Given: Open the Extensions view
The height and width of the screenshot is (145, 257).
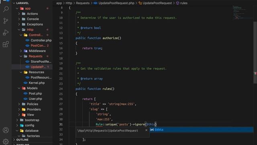Looking at the screenshot, I should coord(6,44).
